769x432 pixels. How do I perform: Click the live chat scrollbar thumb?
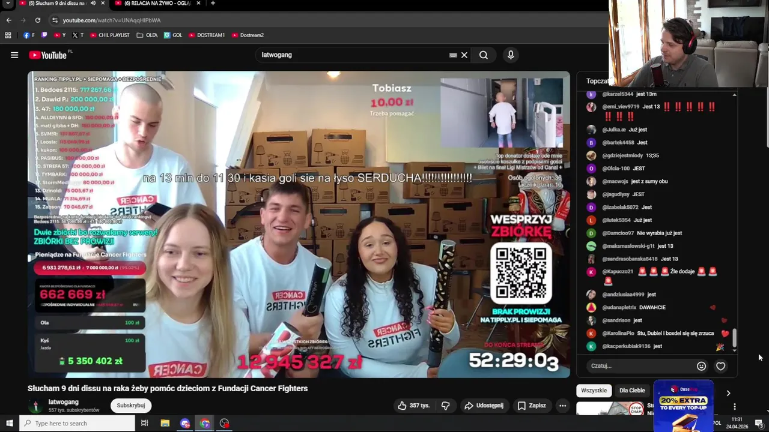(734, 338)
